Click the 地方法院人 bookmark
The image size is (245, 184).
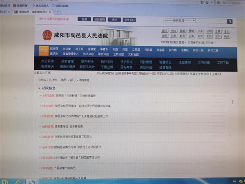click(41, 6)
